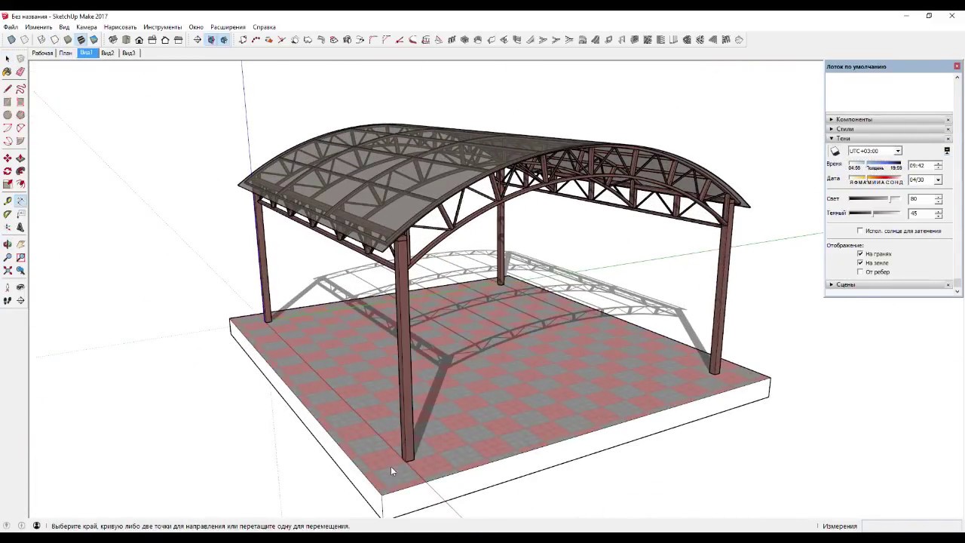Adjust the Темный dark slider

875,213
